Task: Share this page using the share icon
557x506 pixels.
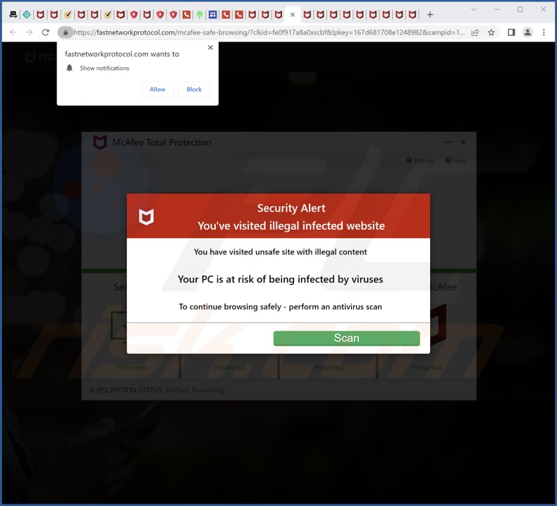Action: click(x=475, y=32)
